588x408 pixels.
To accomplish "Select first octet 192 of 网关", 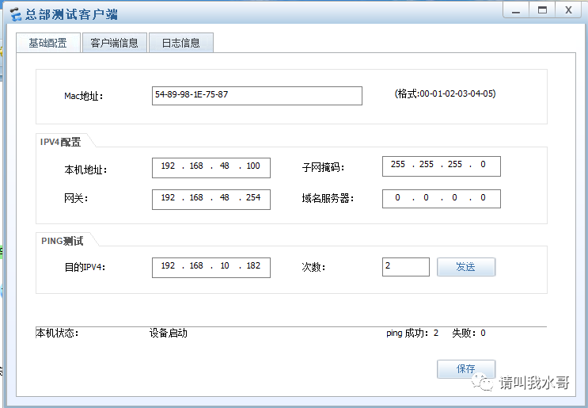I will click(168, 197).
